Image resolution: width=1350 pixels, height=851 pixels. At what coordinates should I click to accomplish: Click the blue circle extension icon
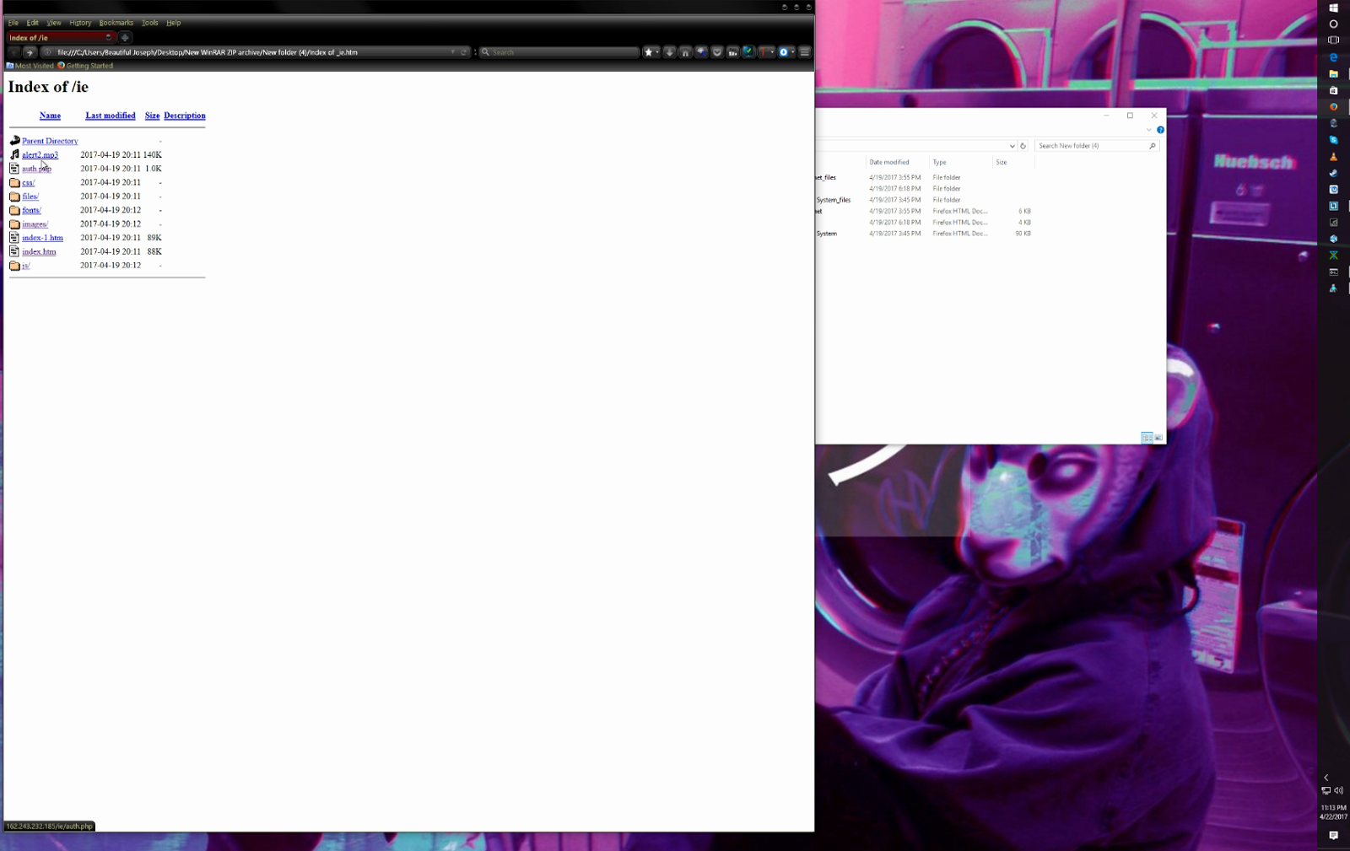(784, 52)
